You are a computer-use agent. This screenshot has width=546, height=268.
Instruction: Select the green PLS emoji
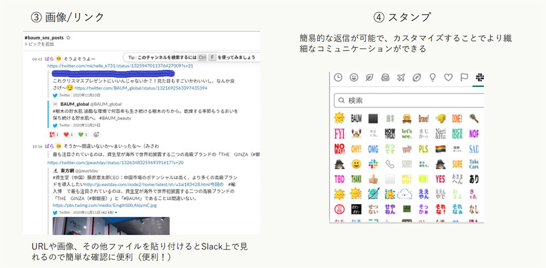point(424,149)
